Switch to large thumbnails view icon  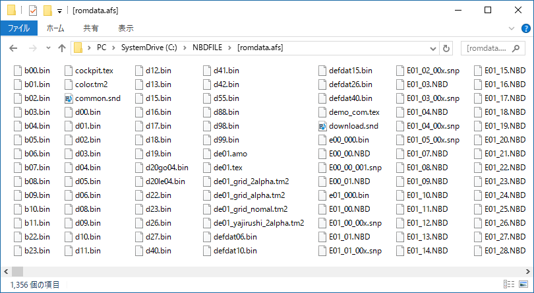tap(523, 284)
